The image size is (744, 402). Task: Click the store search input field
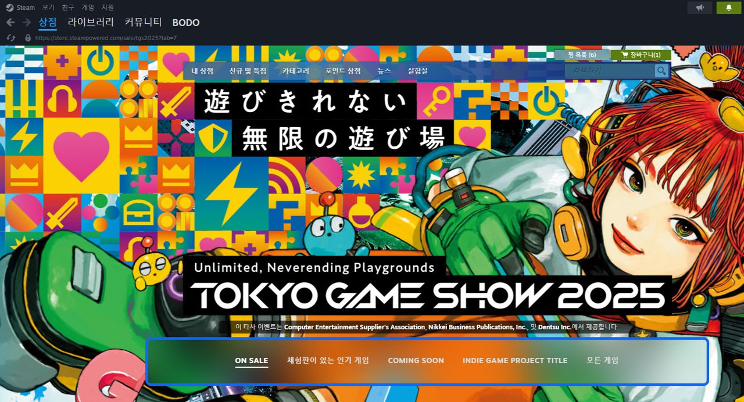click(x=609, y=71)
